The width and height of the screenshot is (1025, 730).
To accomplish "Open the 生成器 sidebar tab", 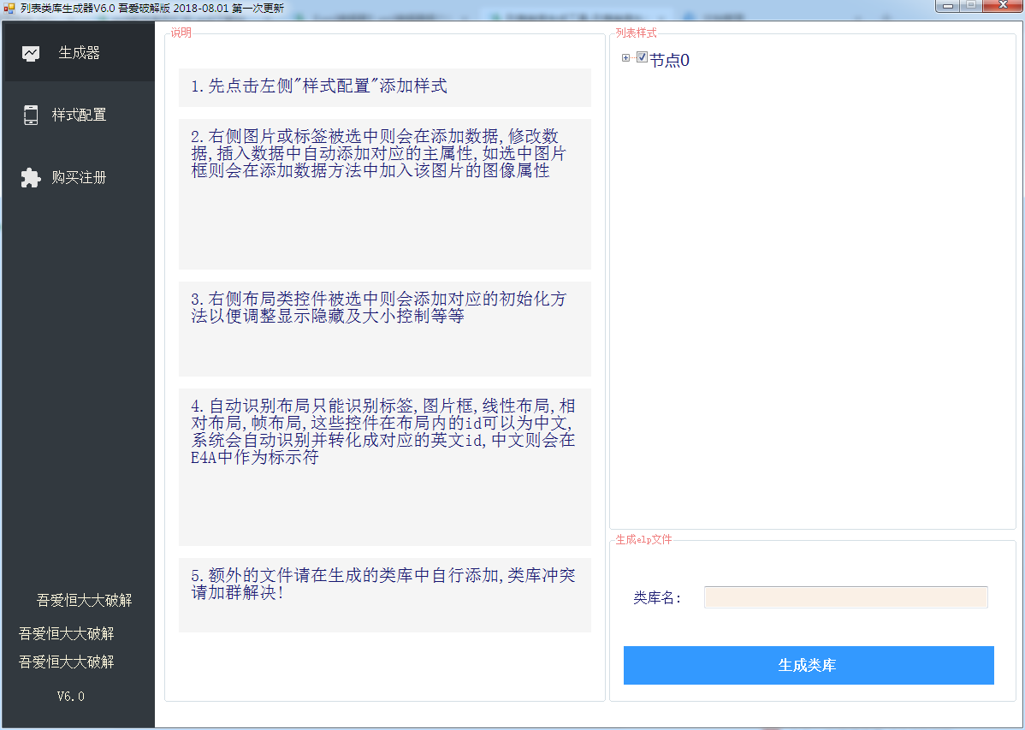I will [80, 53].
